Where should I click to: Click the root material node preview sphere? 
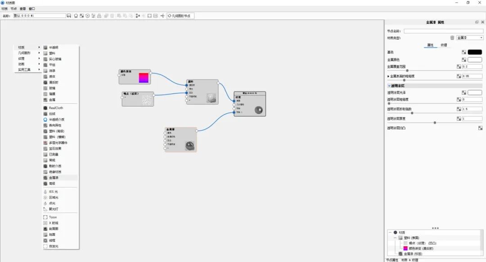(258, 110)
